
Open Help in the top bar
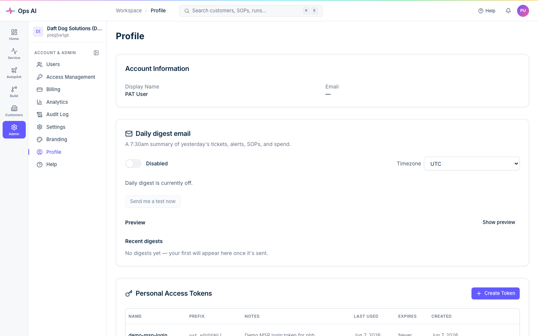(x=487, y=11)
